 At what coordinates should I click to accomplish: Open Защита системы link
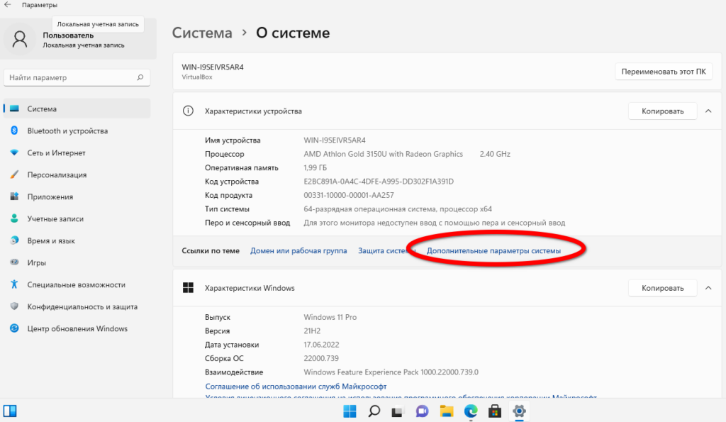click(386, 250)
